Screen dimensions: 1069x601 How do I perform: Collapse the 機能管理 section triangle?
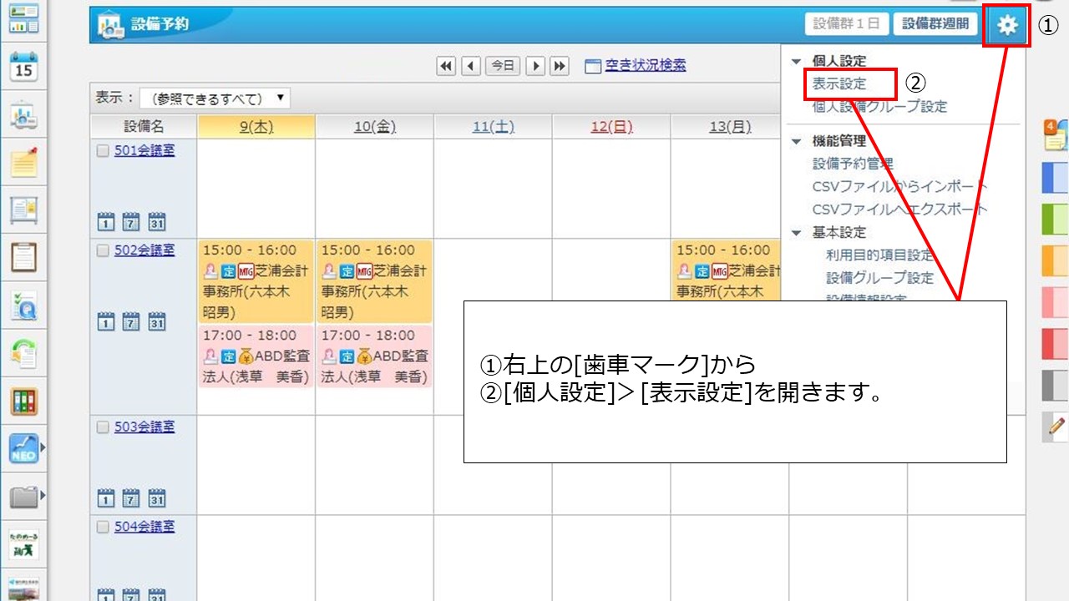[796, 141]
